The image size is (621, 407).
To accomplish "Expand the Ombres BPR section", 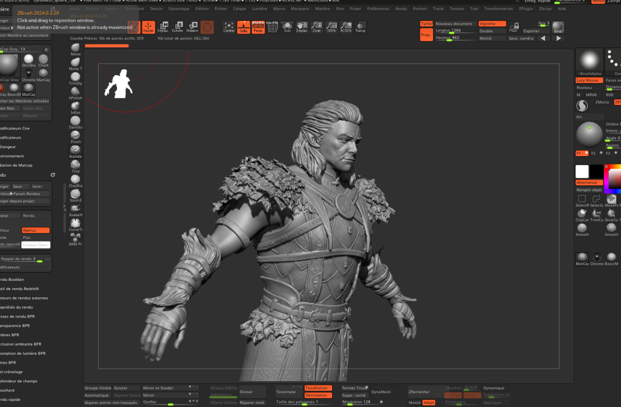I will pos(9,335).
